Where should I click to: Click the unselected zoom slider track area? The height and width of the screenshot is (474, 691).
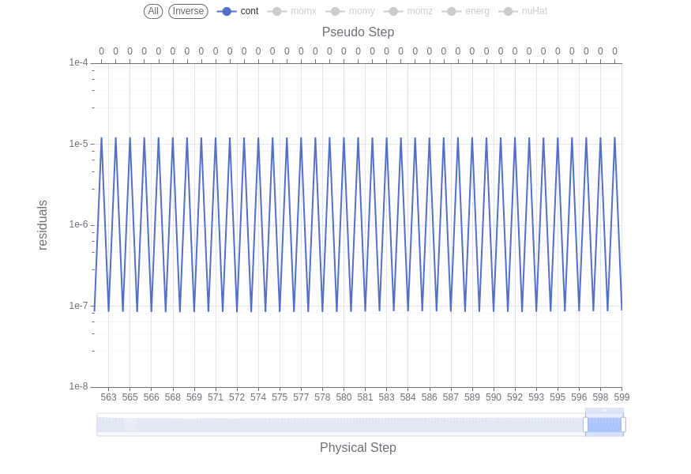pos(340,425)
